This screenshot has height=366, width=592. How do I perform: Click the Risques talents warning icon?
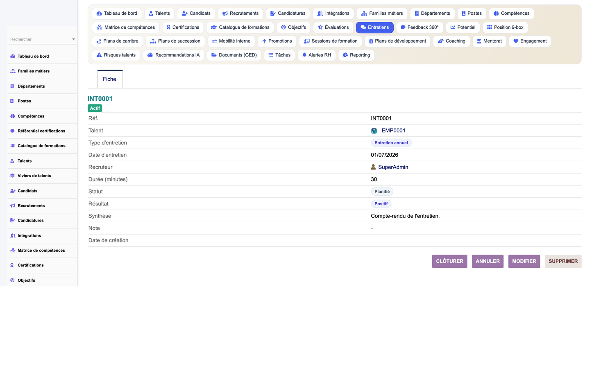coord(99,55)
